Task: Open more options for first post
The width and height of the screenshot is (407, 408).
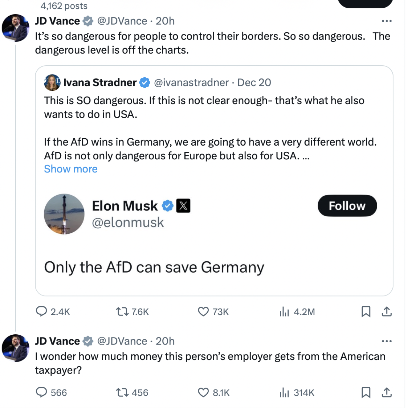Action: pos(387,21)
